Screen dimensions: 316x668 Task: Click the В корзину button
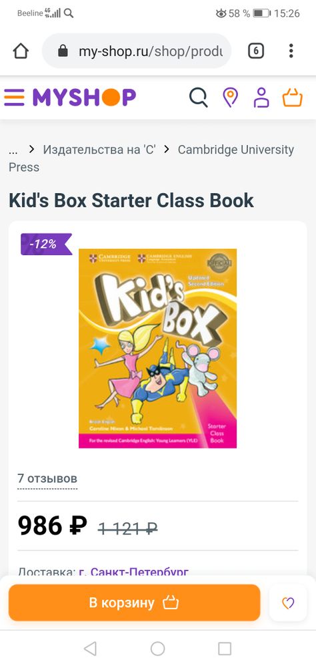[135, 603]
